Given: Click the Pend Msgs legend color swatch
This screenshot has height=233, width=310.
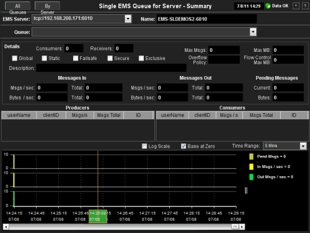Looking at the screenshot, I should coord(251,156).
